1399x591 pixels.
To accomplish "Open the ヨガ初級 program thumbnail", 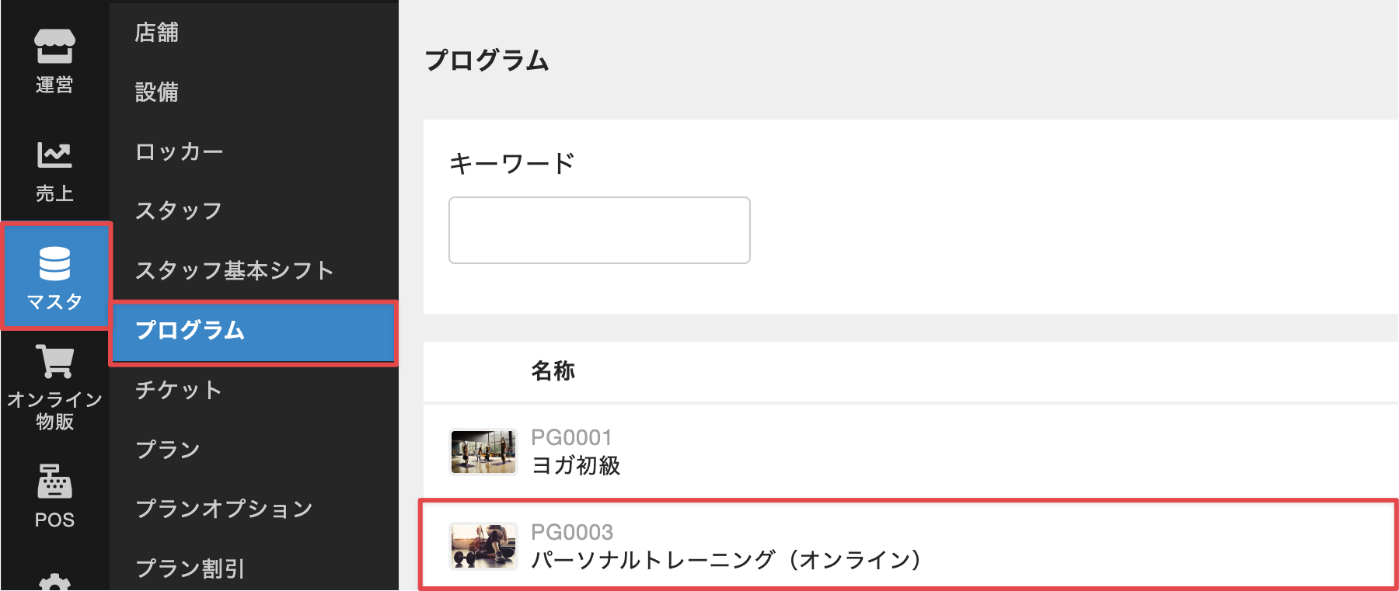I will pyautogui.click(x=483, y=452).
